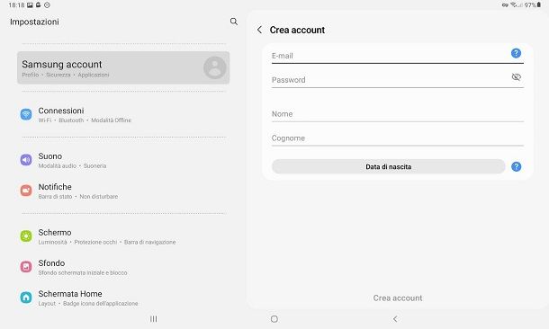Tap the Notifiche icon
Viewport: 549px width, 329px height.
[x=26, y=191]
